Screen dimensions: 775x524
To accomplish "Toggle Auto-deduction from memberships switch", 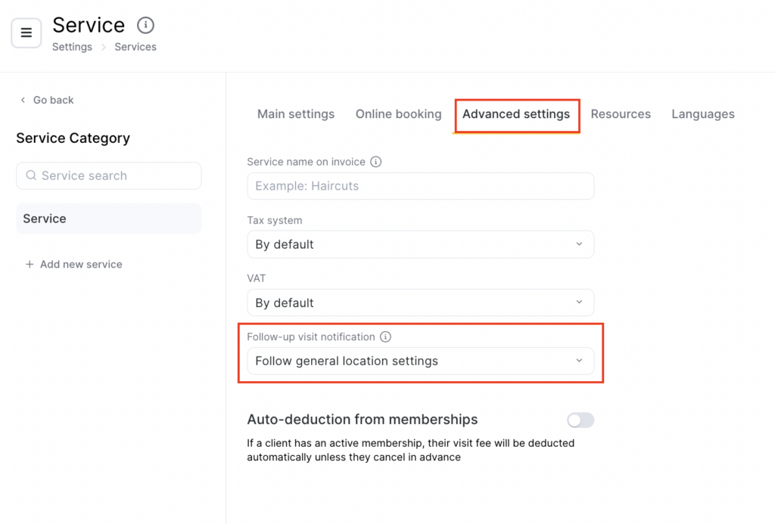I will (x=580, y=420).
